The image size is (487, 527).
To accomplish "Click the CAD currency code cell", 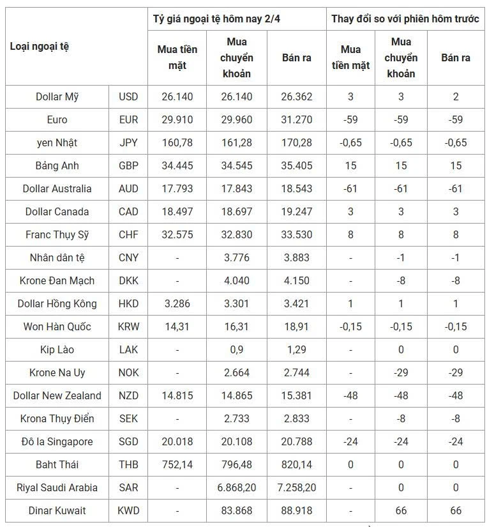I will point(128,211).
